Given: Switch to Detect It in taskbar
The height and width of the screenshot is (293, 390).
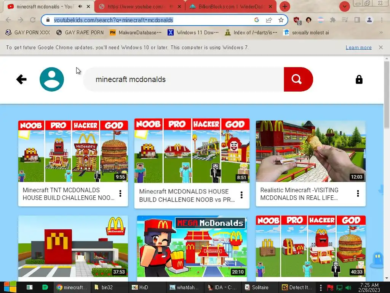Looking at the screenshot, I should click(x=296, y=288).
